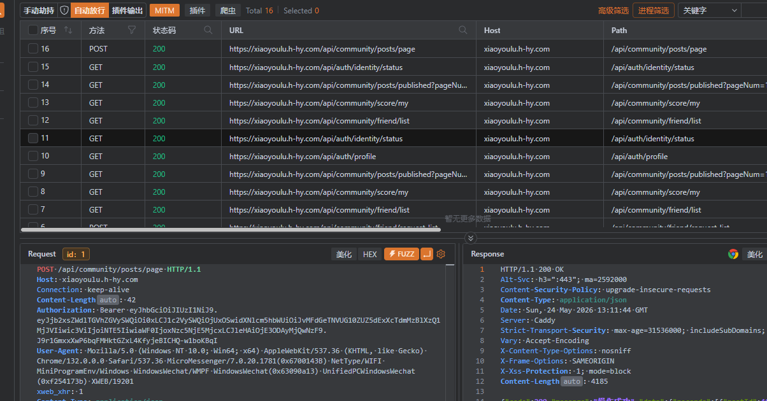767x401 pixels.
Task: Click the URL column search icon
Action: point(463,30)
